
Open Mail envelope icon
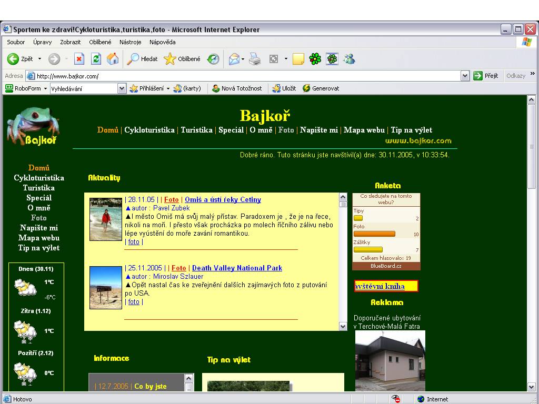(x=234, y=59)
